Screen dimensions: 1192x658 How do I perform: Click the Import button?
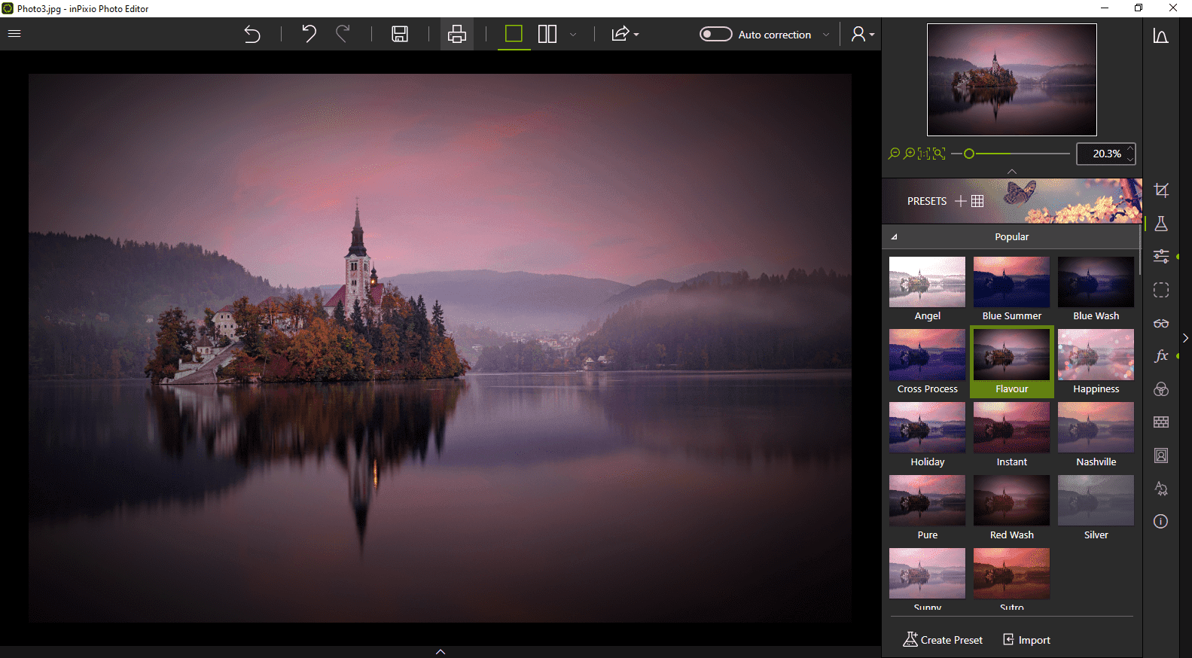(1026, 640)
